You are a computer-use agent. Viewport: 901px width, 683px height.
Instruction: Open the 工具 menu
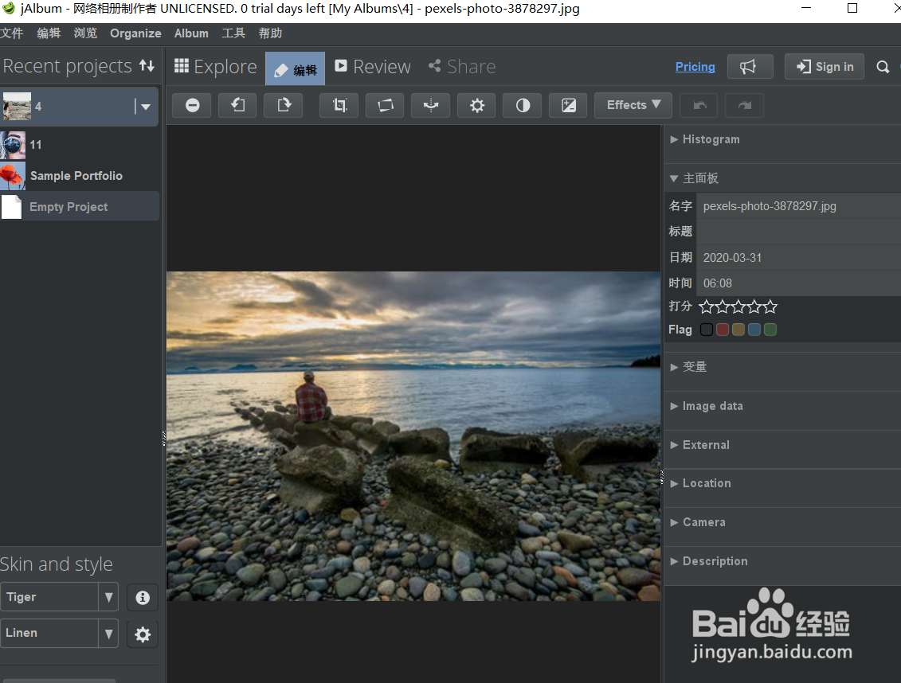click(233, 33)
